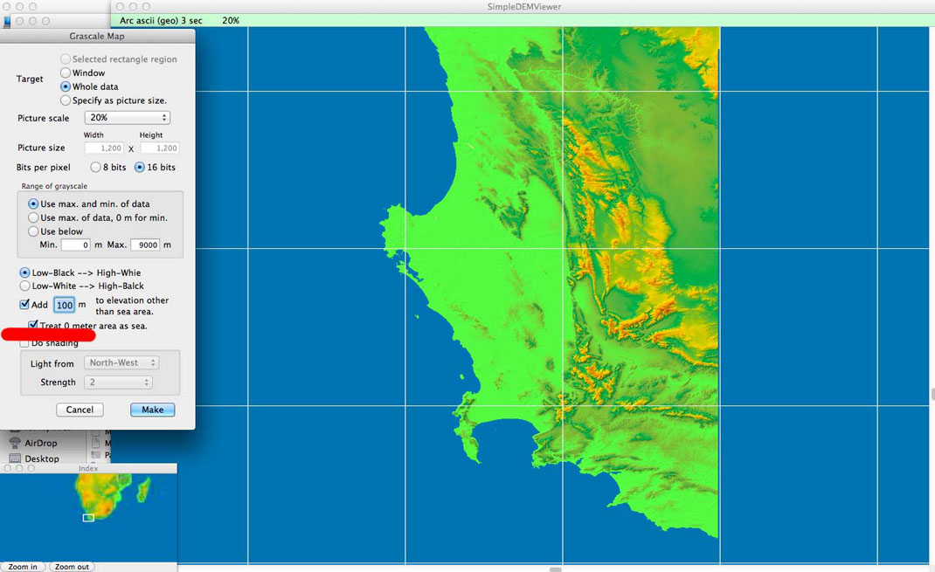Click the Max. elevation field showing 9000
This screenshot has width=935, height=572.
coord(146,245)
